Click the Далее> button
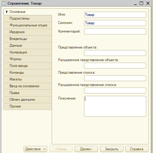The height and width of the screenshot is (153, 153). point(86,149)
